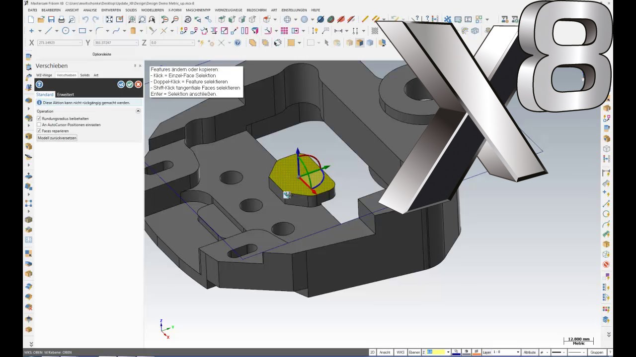Select the Circle drawing tool
The image size is (636, 357).
66,31
